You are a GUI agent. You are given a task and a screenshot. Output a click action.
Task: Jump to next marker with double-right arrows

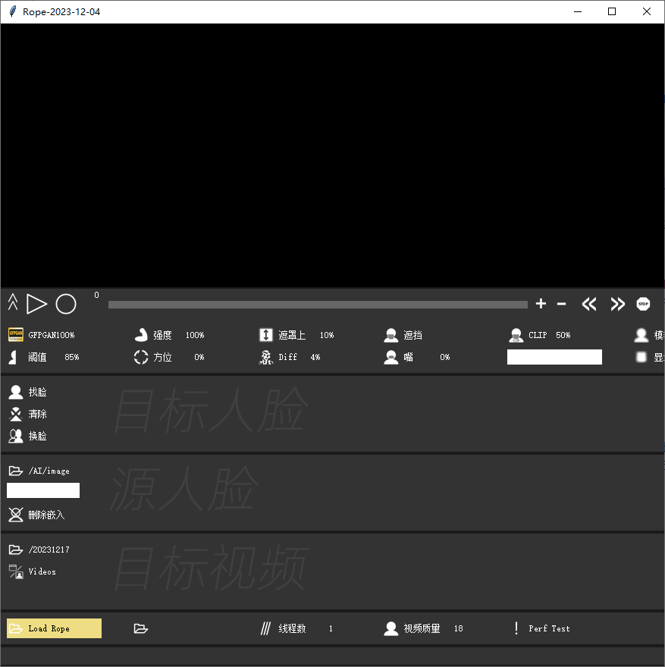(618, 304)
